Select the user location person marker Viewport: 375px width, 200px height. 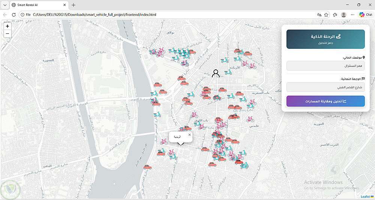pyautogui.click(x=216, y=74)
